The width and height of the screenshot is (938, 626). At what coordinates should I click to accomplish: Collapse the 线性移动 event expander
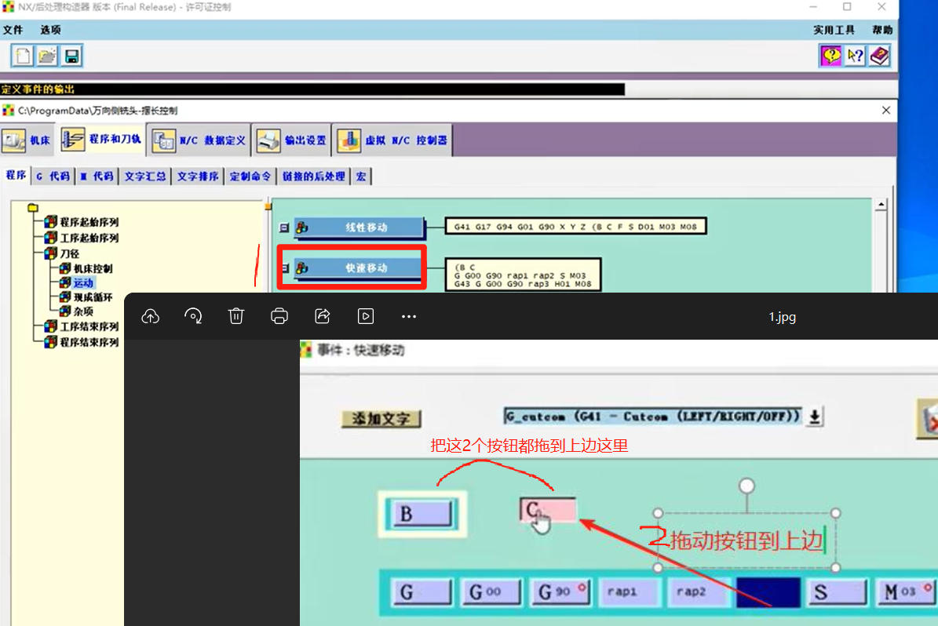click(x=284, y=227)
